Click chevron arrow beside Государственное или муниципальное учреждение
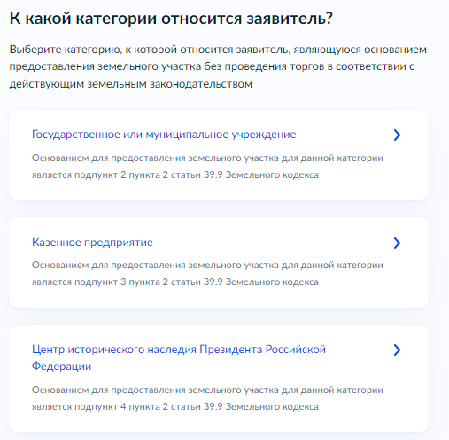This screenshot has width=449, height=440. point(397,135)
